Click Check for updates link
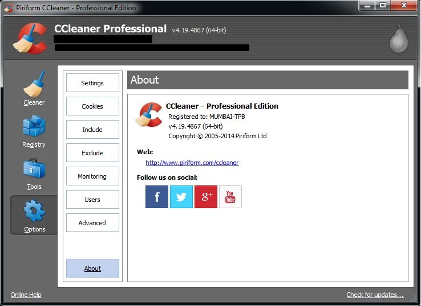 tap(375, 295)
